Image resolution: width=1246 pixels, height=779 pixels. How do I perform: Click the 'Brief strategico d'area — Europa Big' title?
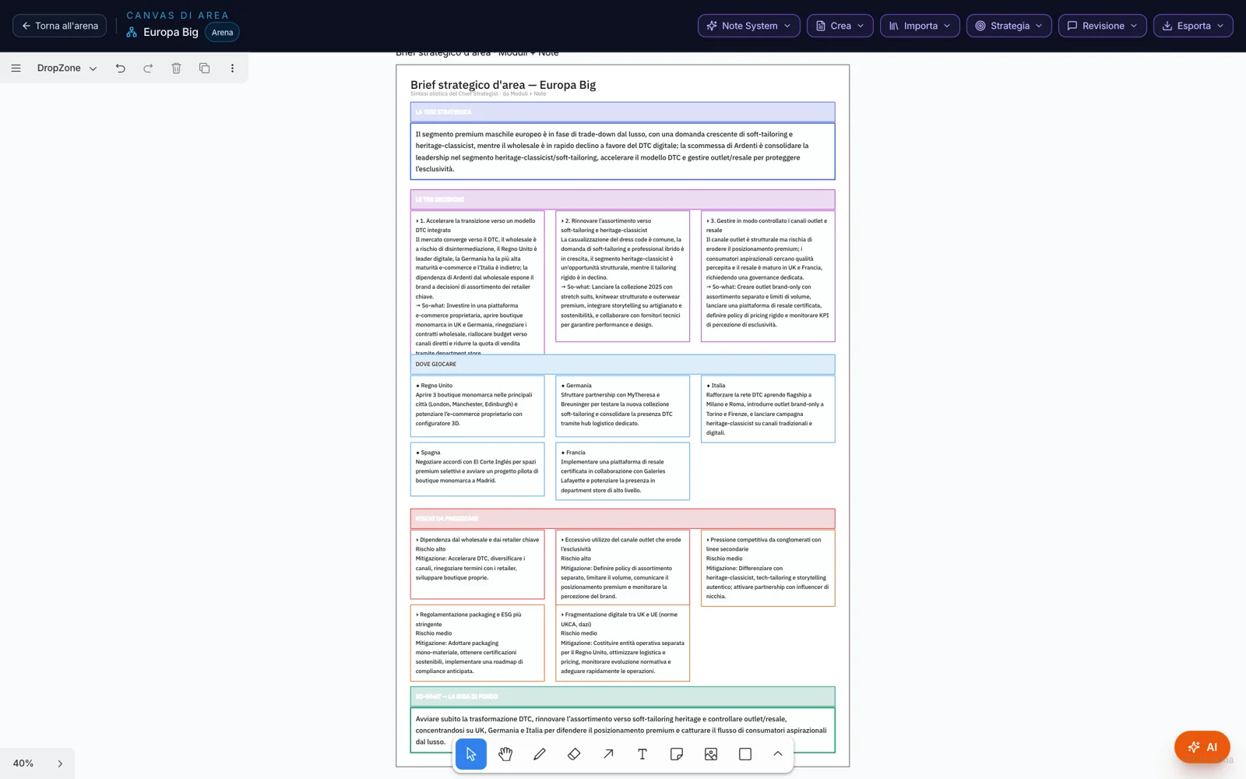(x=503, y=85)
